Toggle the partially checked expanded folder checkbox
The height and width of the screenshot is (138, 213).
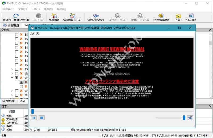17,78
